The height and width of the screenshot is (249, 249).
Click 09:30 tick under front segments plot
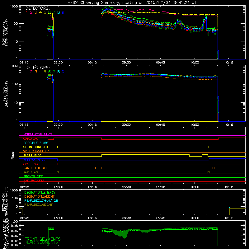click(126, 63)
